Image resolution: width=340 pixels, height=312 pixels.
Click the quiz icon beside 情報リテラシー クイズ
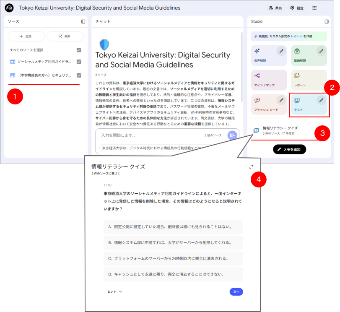click(256, 130)
